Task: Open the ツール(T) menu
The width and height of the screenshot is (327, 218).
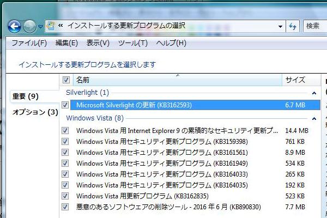Action: (132, 43)
